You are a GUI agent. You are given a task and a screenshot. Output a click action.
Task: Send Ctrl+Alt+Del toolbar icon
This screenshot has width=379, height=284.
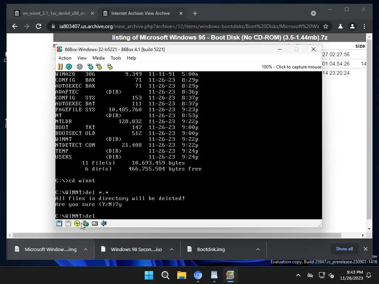pos(90,67)
